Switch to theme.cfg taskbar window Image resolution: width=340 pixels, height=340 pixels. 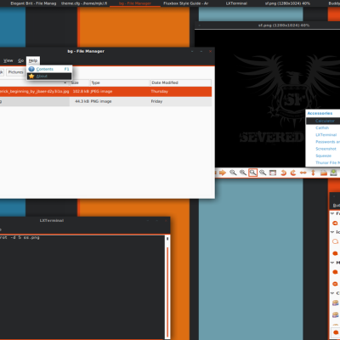pos(84,3)
